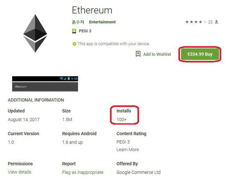Open the View details permissions link
This screenshot has height=180, width=227.
pos(20,172)
